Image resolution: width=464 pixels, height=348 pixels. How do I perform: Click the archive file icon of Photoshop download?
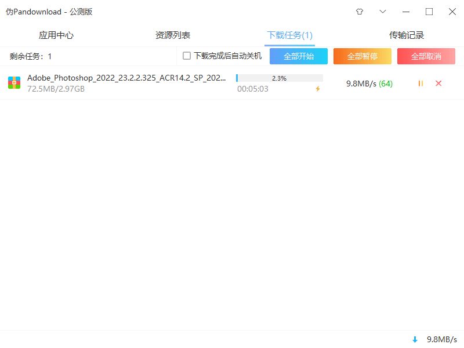[14, 83]
